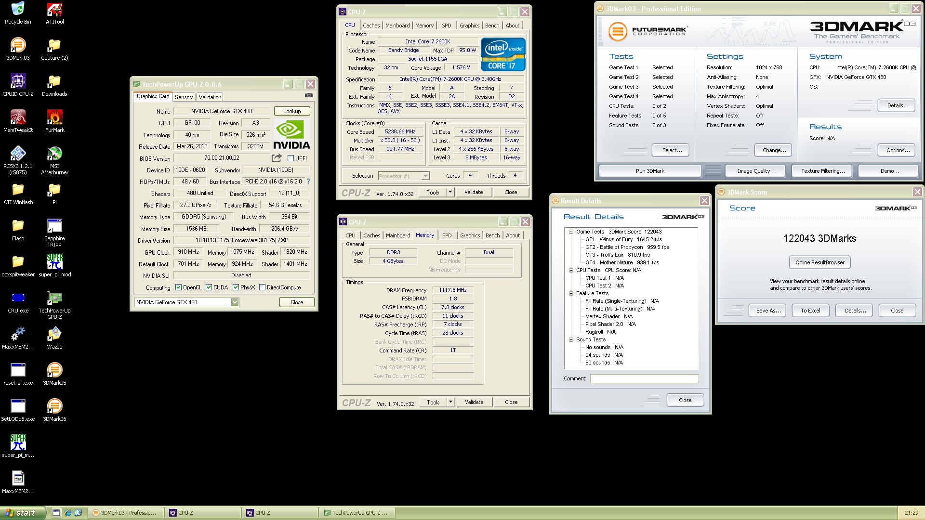This screenshot has height=520, width=925.
Task: Collapse the Feature Tests tree node
Action: pos(571,294)
